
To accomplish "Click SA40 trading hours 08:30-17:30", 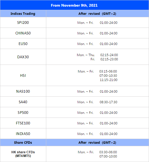I will pyautogui.click(x=108, y=102).
